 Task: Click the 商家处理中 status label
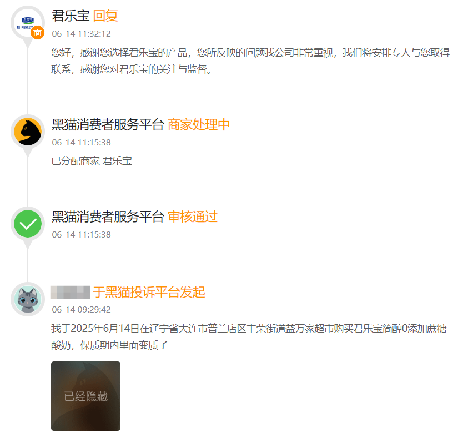pos(198,125)
